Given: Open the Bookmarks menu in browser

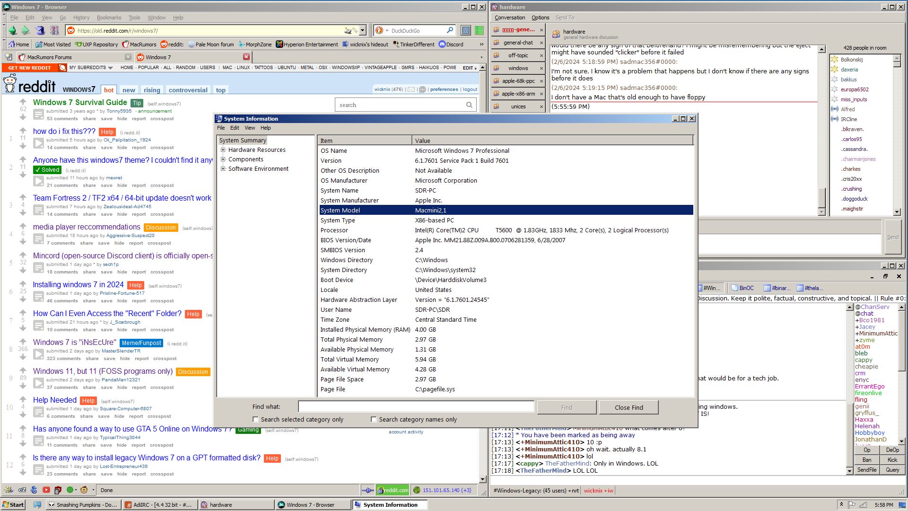Looking at the screenshot, I should pyautogui.click(x=109, y=18).
